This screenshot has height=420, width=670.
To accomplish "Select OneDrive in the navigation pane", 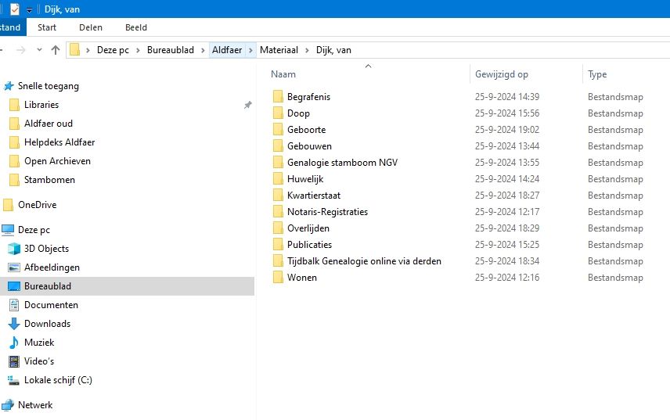I will 37,205.
